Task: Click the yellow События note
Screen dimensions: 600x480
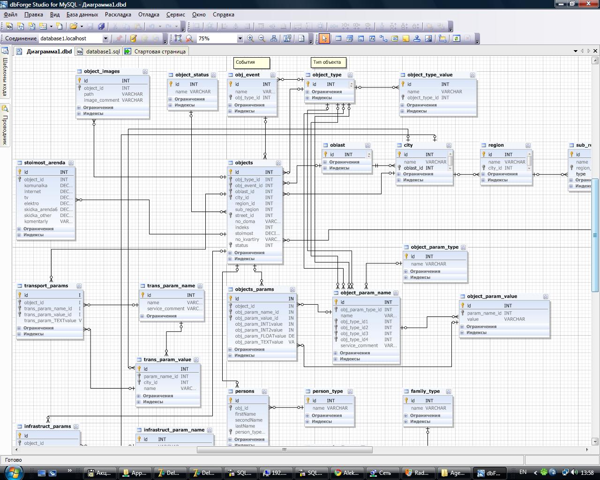Action: pyautogui.click(x=251, y=62)
